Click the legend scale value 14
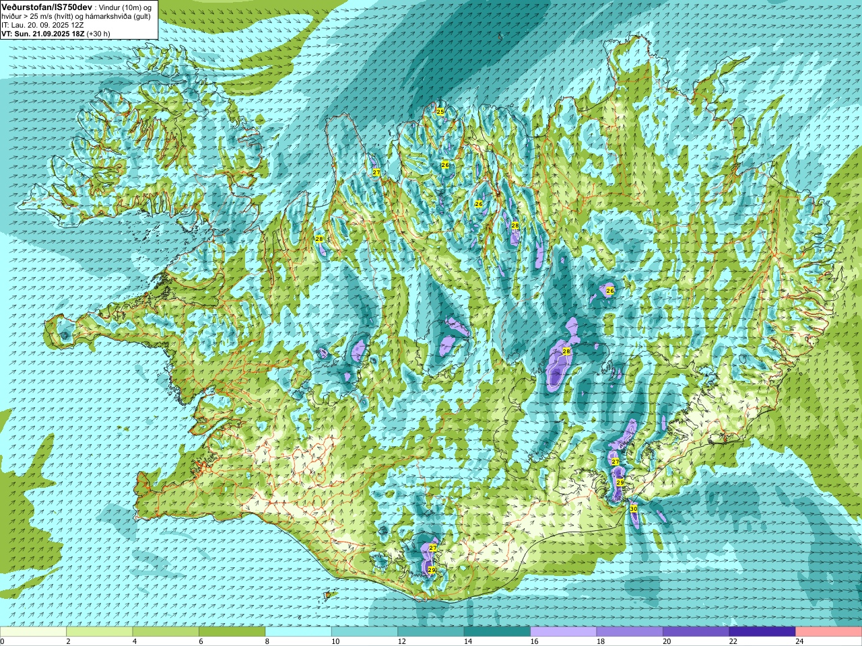Screen dimensions: 862x646 [468, 641]
